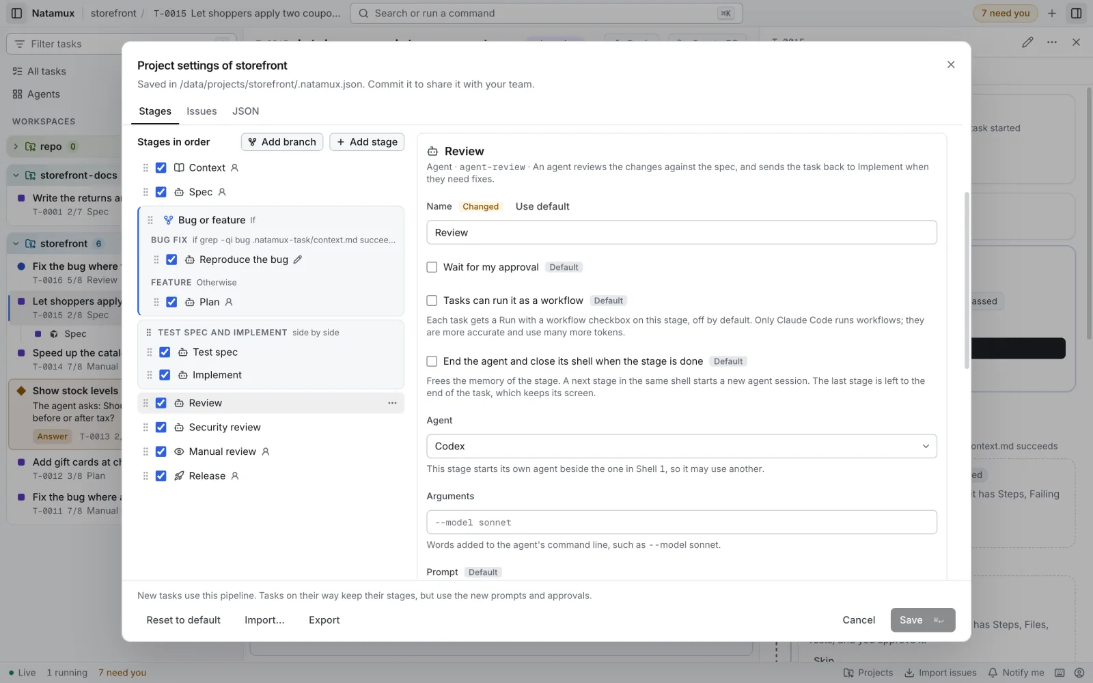The image size is (1093, 683).
Task: Open the Notify me bell icon
Action: (993, 673)
